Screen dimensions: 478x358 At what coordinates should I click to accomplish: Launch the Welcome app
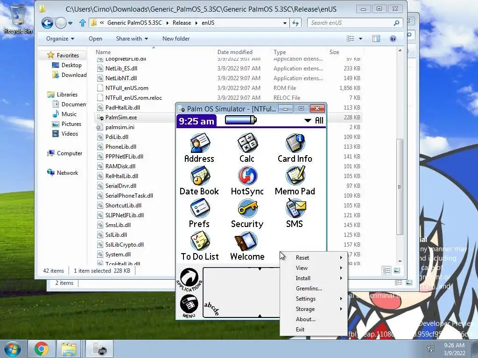[247, 246]
